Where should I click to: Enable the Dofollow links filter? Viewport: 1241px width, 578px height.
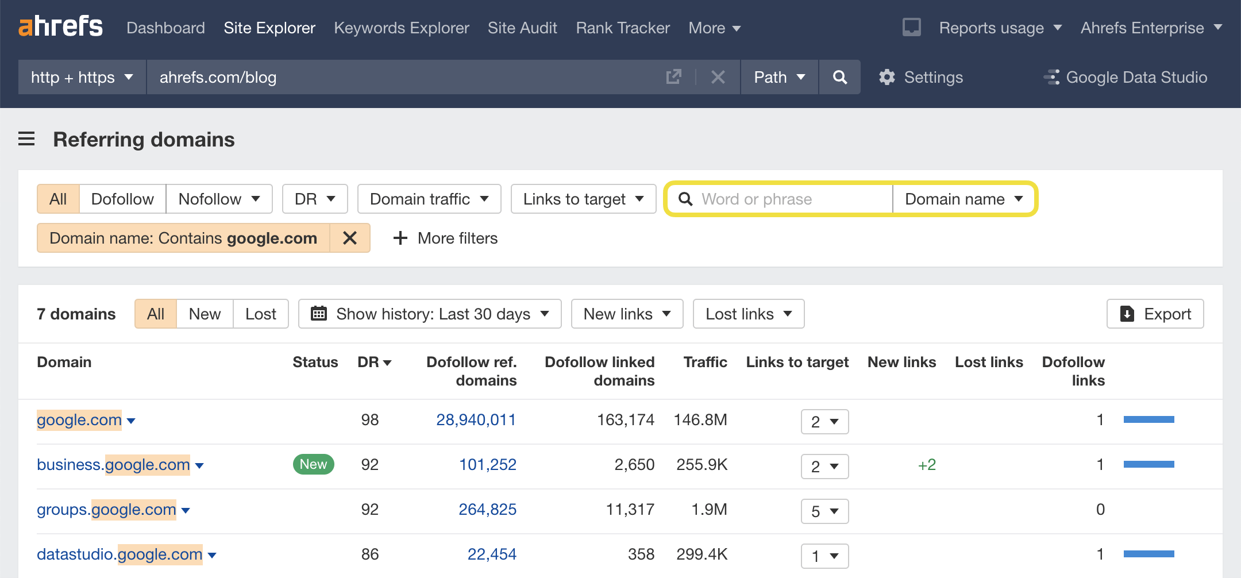[x=122, y=198]
